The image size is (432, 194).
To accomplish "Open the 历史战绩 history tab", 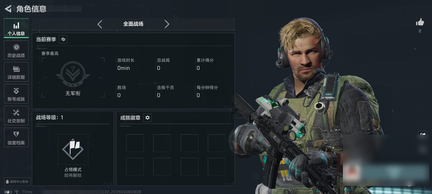I will coord(16,50).
